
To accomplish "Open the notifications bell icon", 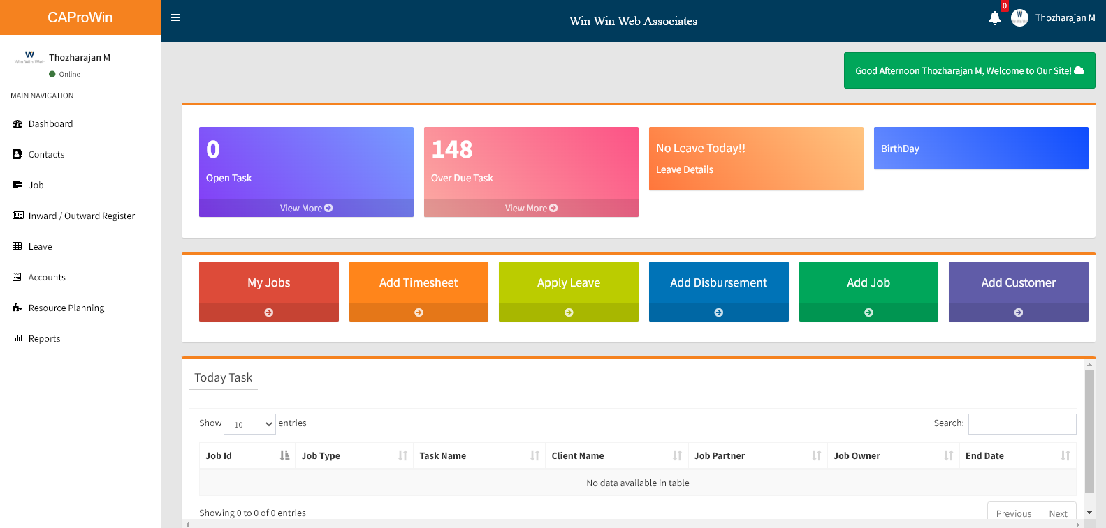I will point(994,18).
